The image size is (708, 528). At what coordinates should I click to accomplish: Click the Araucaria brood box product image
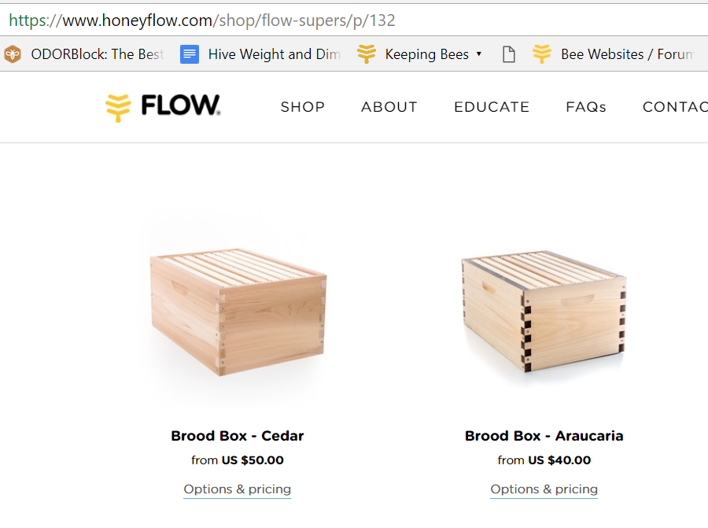pyautogui.click(x=544, y=312)
